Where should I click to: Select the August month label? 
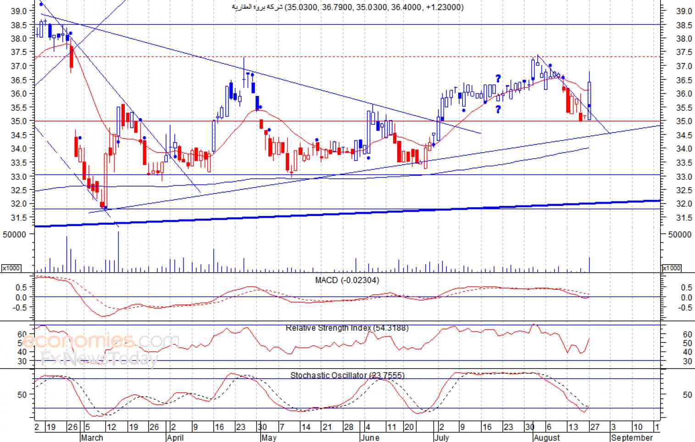547,437
